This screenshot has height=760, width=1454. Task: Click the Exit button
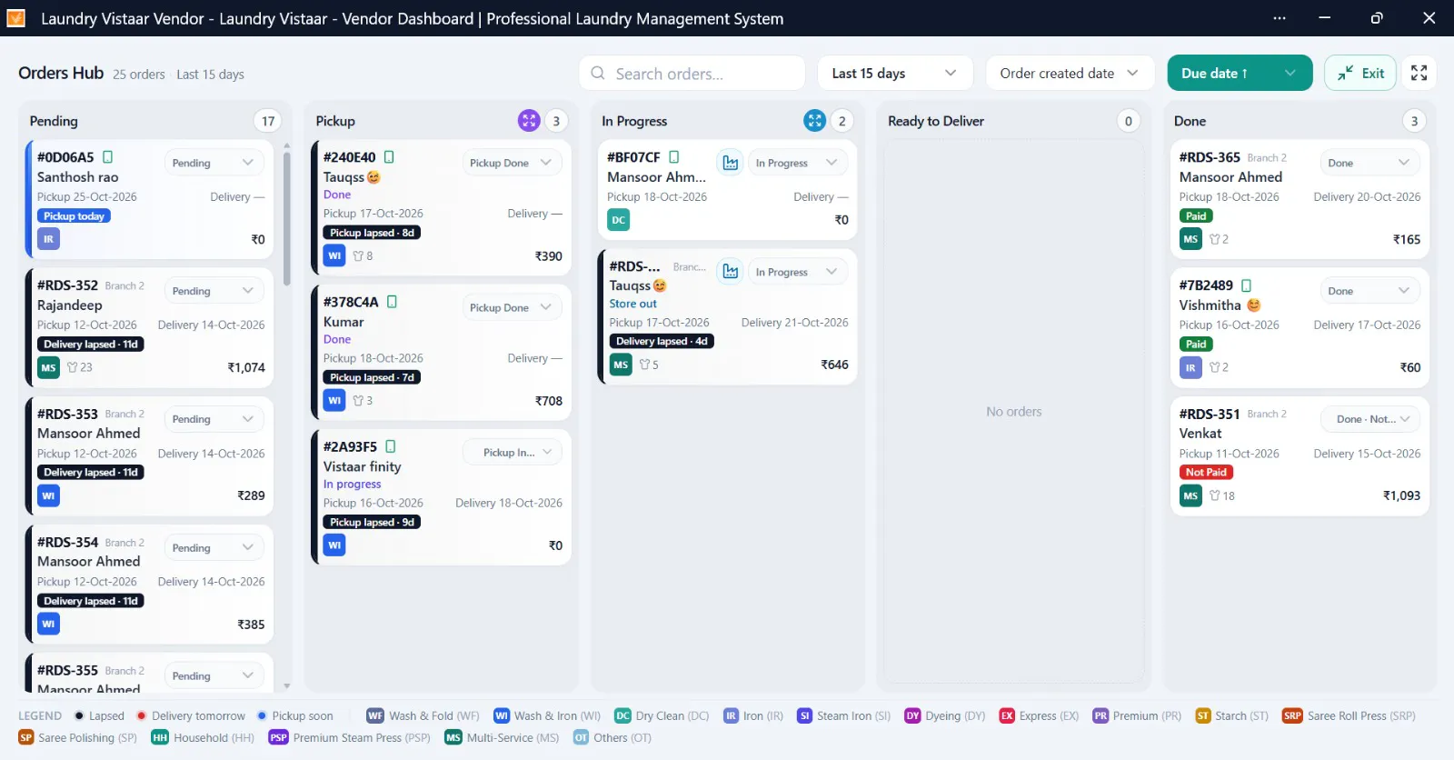(1360, 74)
